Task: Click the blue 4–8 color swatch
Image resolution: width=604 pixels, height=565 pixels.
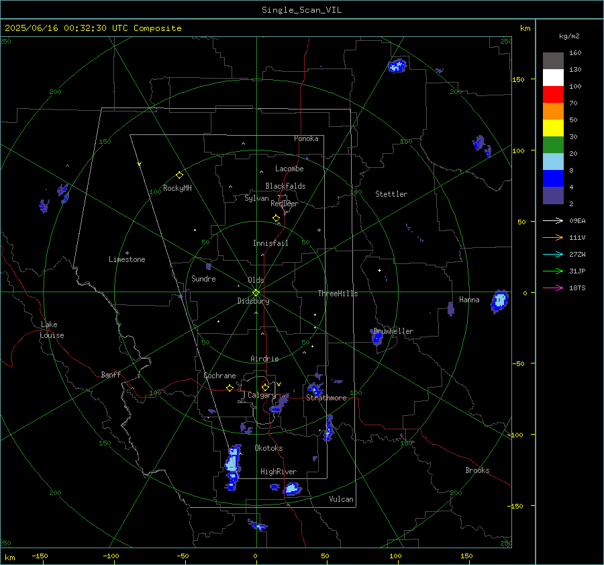Action: point(553,178)
